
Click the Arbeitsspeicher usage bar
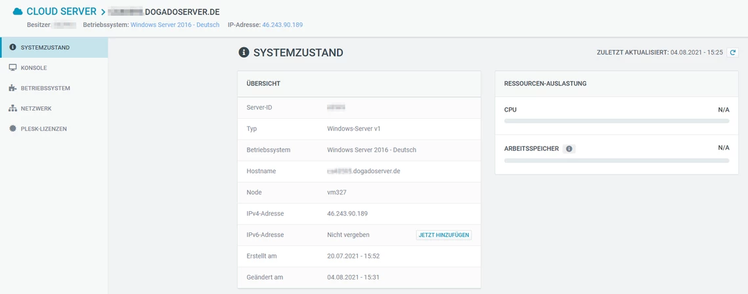(616, 160)
